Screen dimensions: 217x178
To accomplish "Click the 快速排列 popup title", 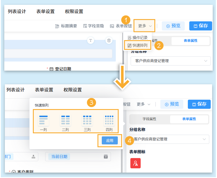I will [42, 105].
